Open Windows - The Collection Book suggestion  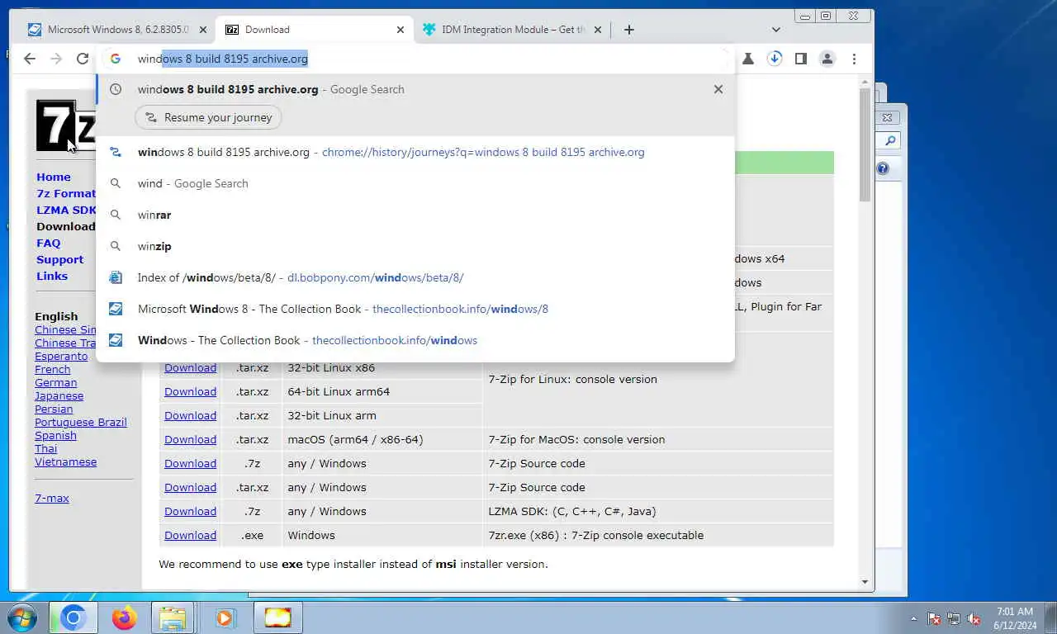click(415, 340)
